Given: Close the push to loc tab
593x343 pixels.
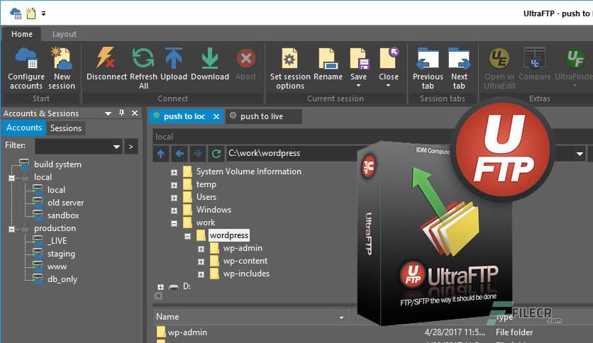Looking at the screenshot, I should (x=216, y=117).
